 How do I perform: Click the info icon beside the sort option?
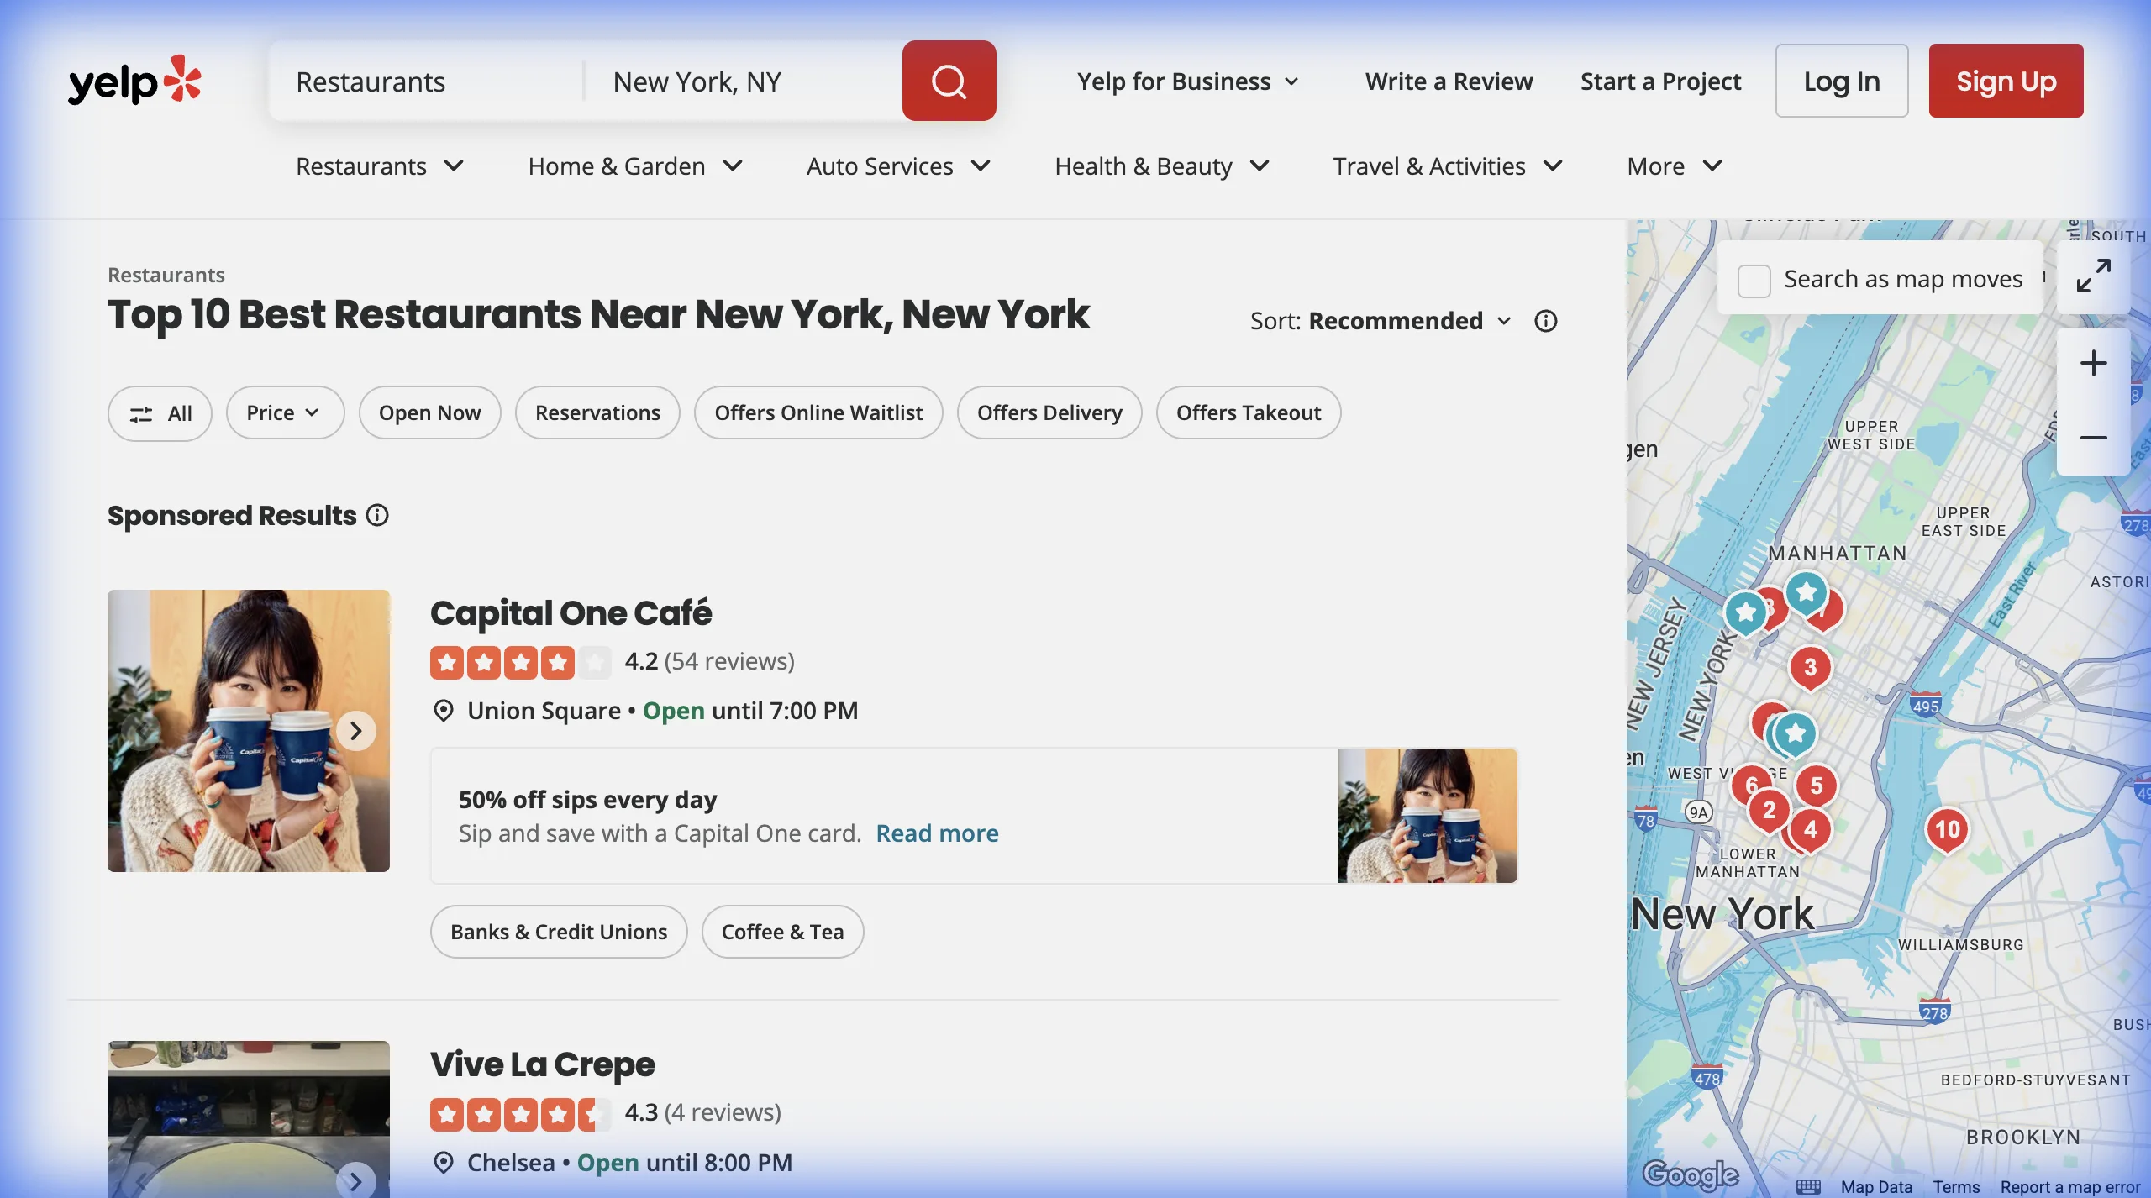[1546, 320]
